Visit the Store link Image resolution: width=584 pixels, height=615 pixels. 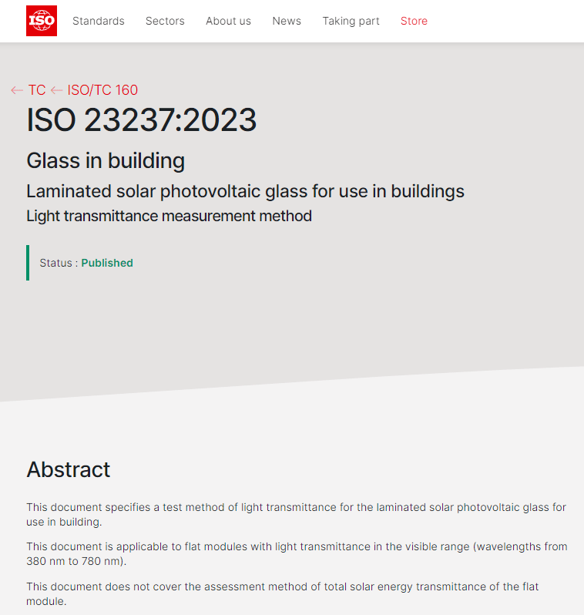(414, 21)
